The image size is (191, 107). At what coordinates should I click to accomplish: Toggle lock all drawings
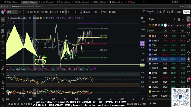pyautogui.click(x=3, y=94)
